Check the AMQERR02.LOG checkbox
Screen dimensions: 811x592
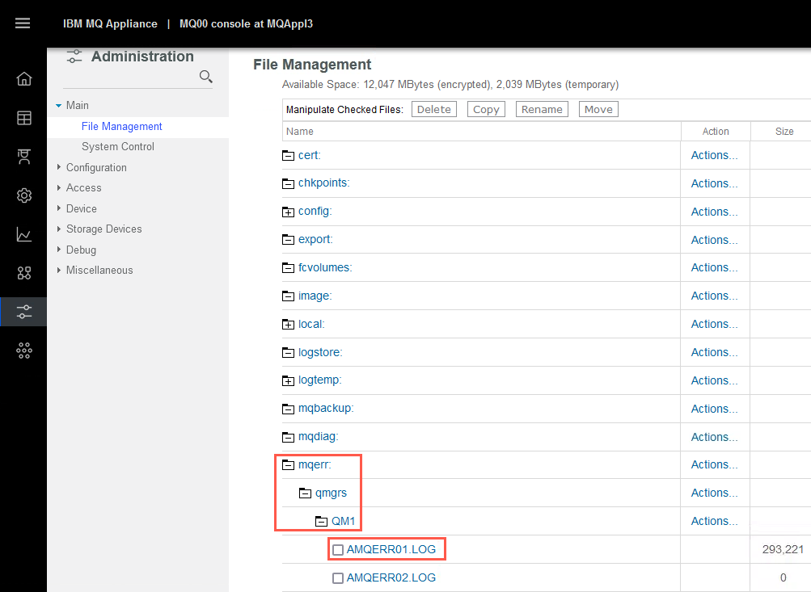click(338, 578)
